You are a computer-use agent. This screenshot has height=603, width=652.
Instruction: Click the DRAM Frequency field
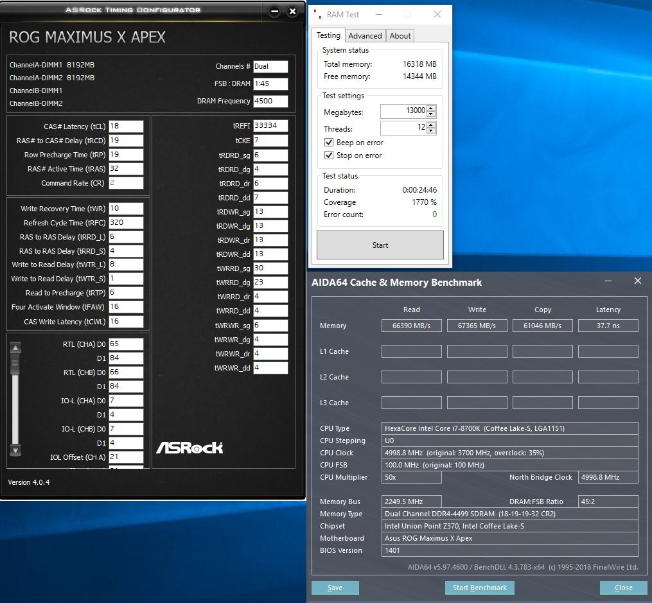(x=270, y=101)
